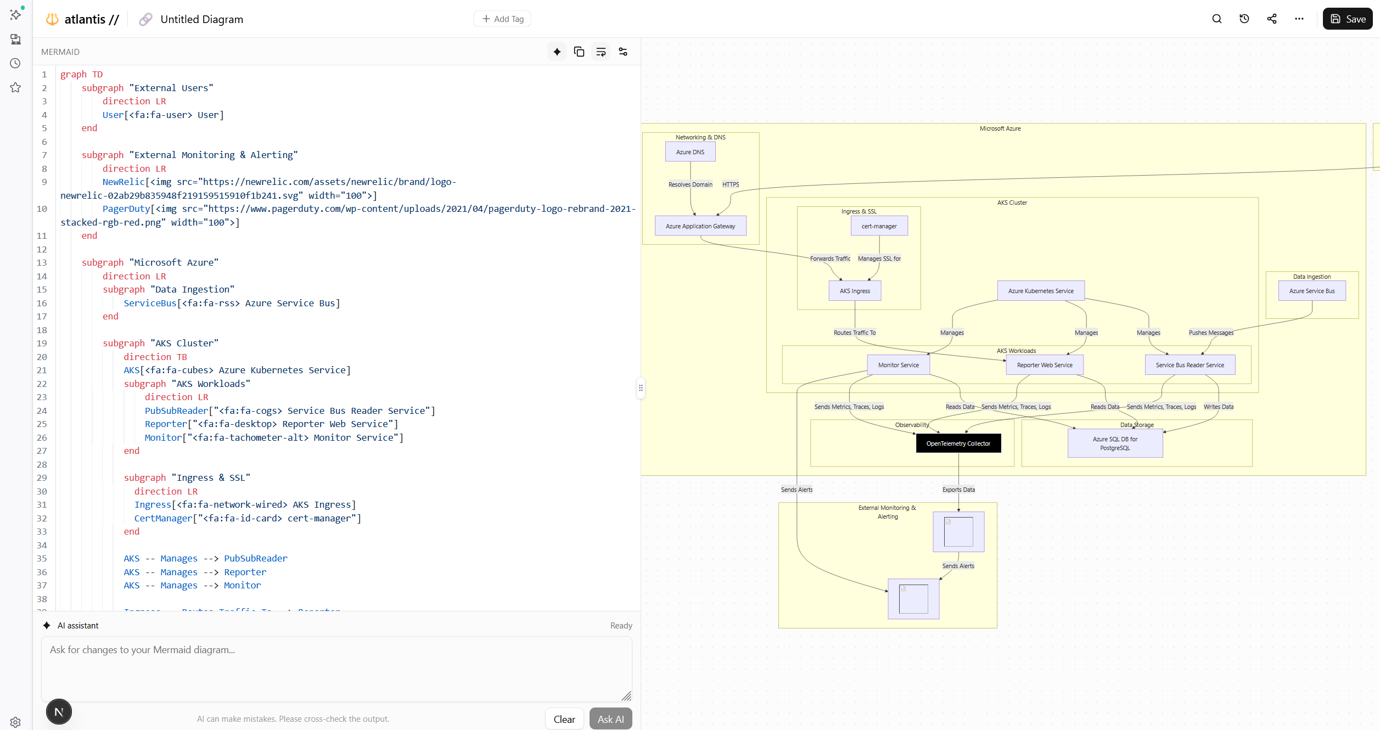Open editor settings sliders icon
Viewport: 1380px width, 730px height.
(622, 52)
